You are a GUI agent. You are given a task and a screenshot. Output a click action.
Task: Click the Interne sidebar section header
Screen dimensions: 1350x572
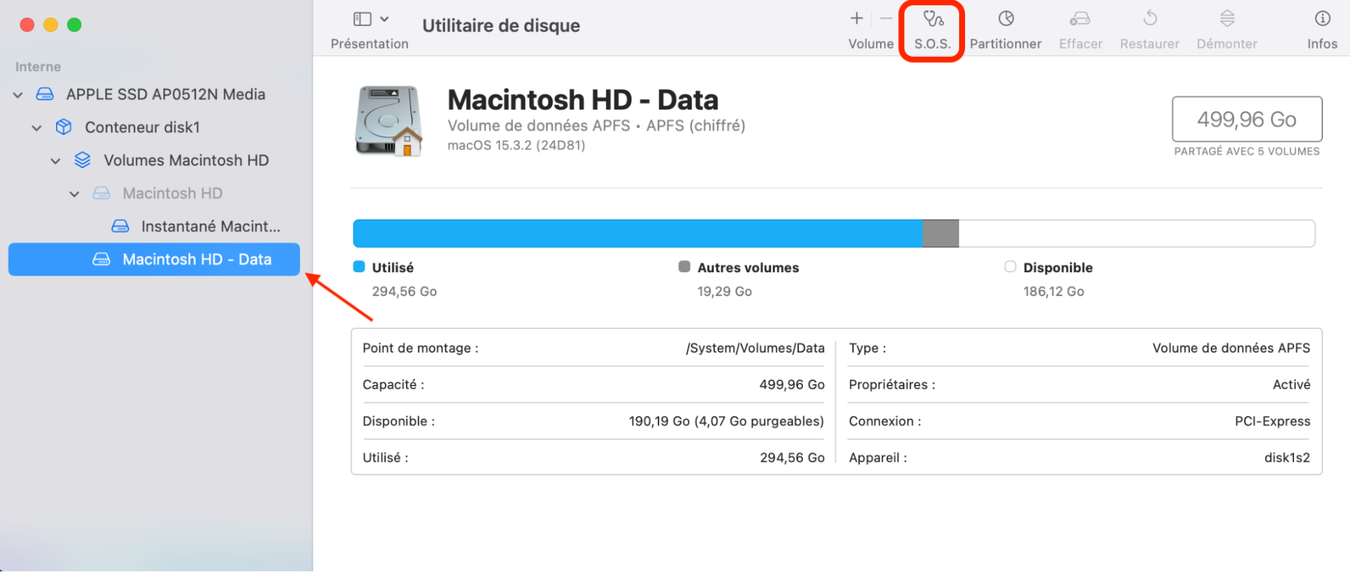[38, 67]
